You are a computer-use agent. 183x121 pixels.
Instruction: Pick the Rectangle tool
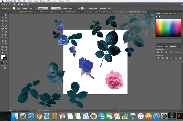(3, 26)
